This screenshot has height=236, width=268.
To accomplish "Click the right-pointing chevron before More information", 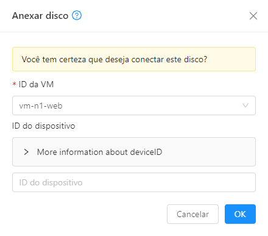I will click(x=26, y=152).
